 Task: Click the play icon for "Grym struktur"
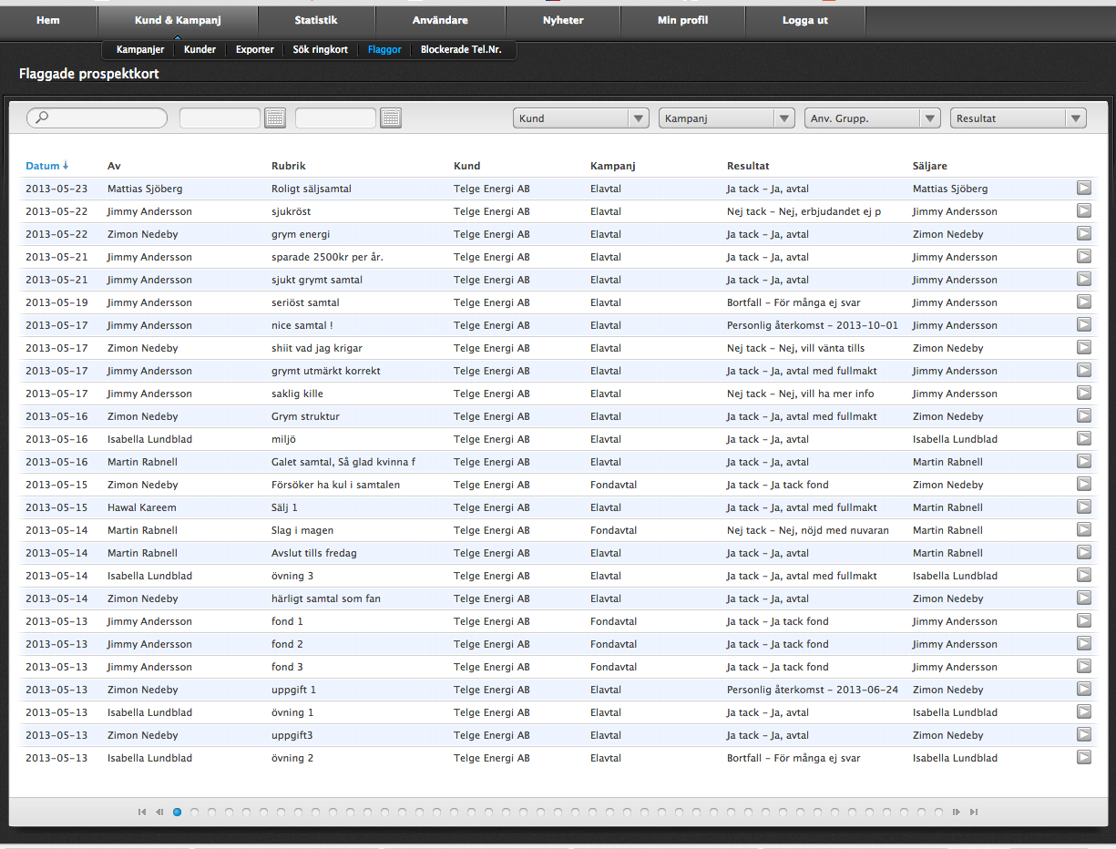(x=1083, y=415)
